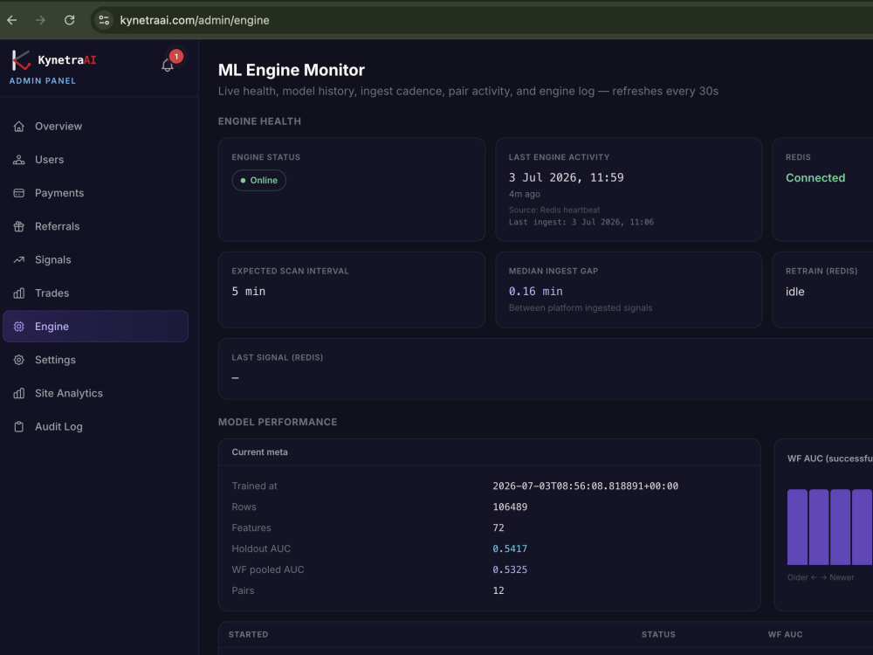873x655 pixels.
Task: Click the browser forward arrow
Action: click(40, 20)
